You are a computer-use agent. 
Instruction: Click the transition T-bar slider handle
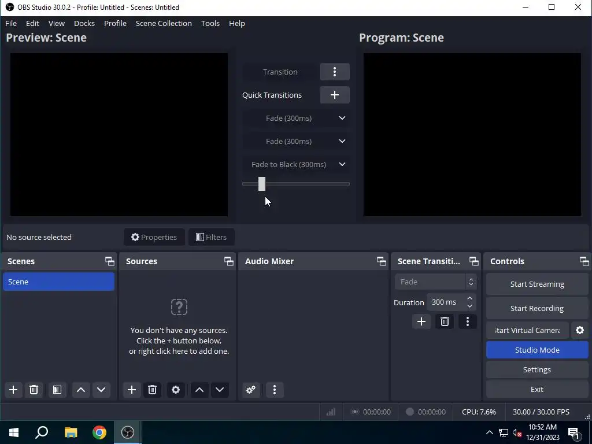262,184
